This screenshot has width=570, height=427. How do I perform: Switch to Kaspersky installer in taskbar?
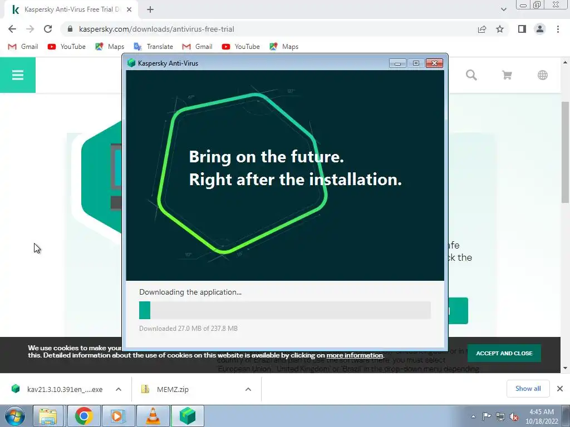[188, 416]
